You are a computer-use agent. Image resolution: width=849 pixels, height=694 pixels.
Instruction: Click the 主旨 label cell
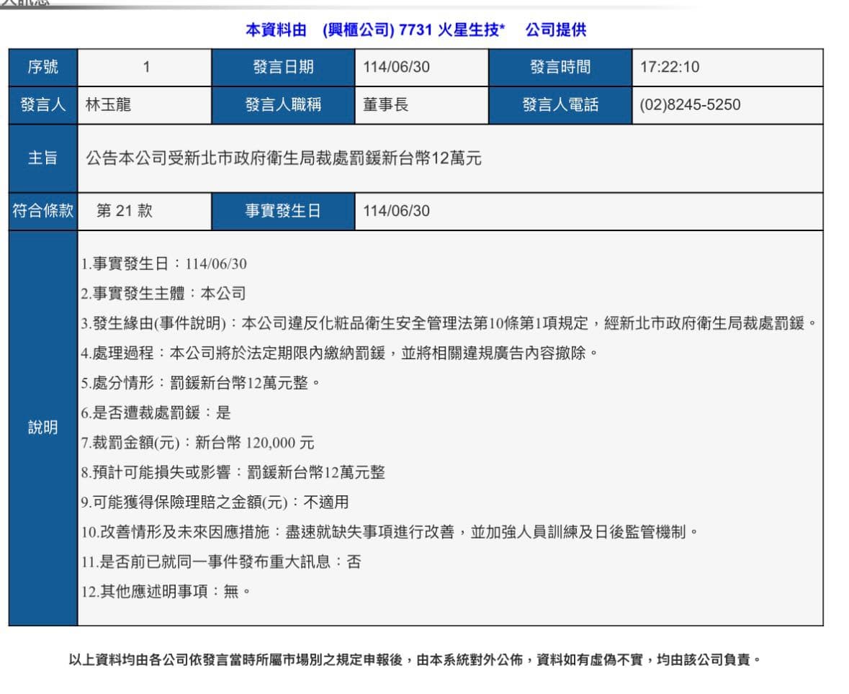42,158
